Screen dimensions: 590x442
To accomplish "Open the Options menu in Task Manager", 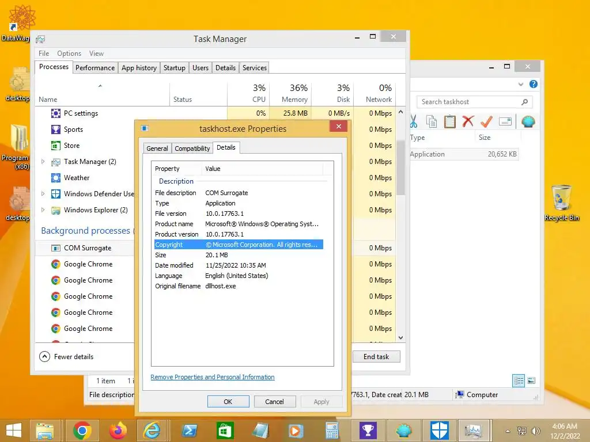I will click(69, 54).
